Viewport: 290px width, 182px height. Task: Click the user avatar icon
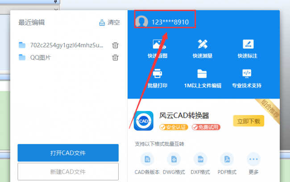pyautogui.click(x=141, y=22)
